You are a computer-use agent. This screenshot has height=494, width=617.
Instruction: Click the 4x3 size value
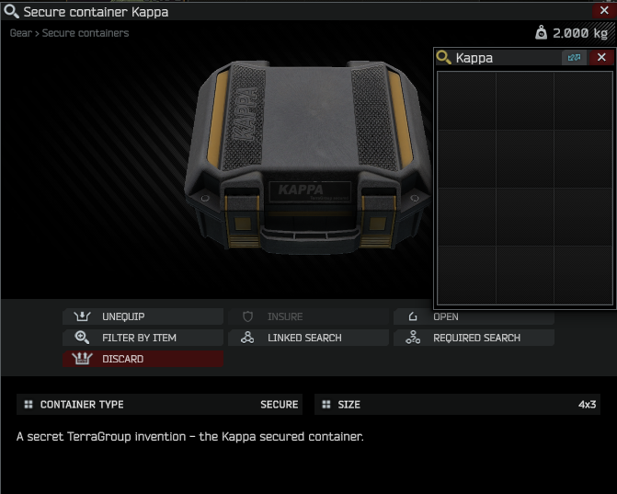pos(587,404)
